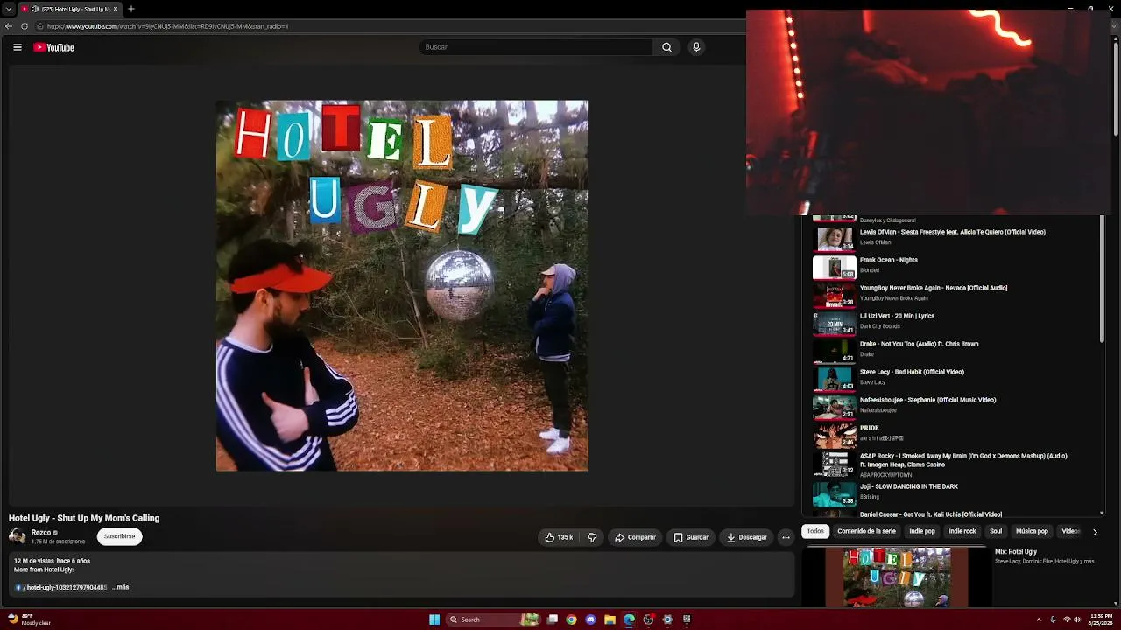Show more filter chips with right arrow
This screenshot has height=630, width=1121.
click(x=1095, y=532)
